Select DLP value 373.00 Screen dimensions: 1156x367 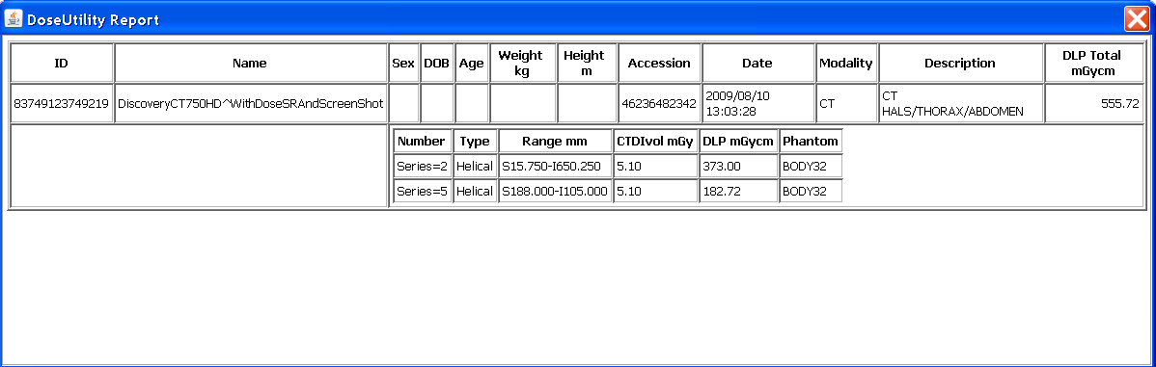[739, 167]
